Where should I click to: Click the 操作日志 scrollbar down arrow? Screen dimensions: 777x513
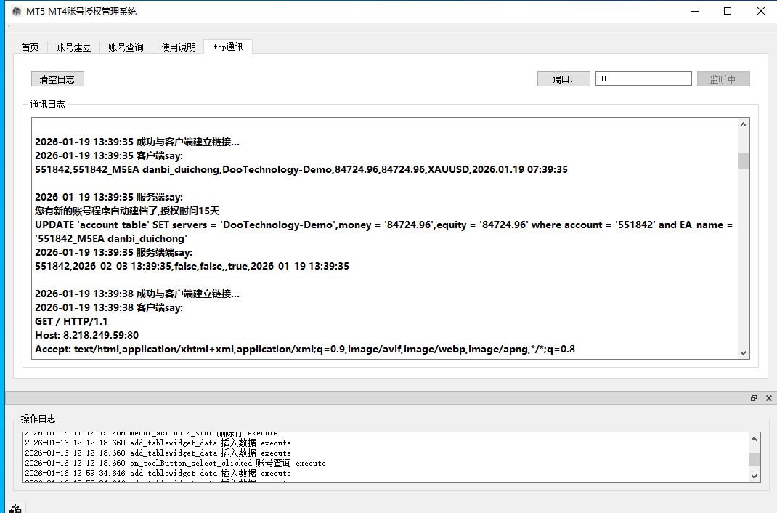754,477
